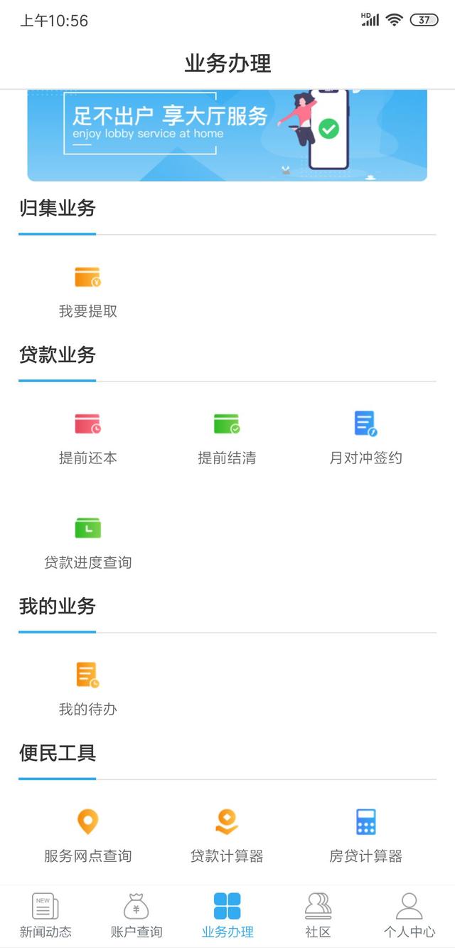Tap the 足不出户 享大厅服务 banner
Screen dimensions: 455x948
point(227,135)
